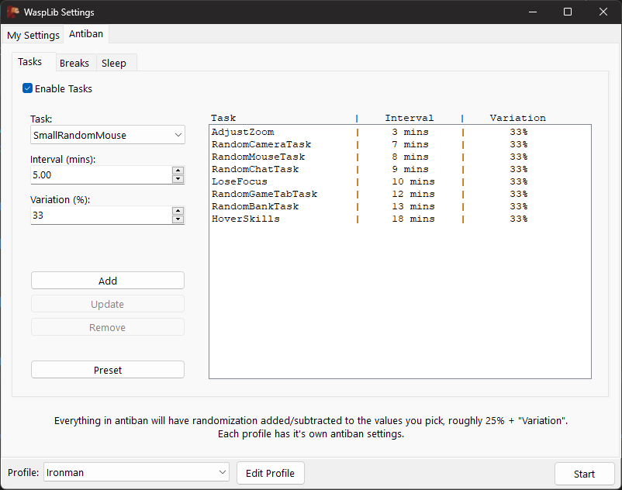The image size is (622, 490).
Task: Click the WaspLib app icon in title bar
Action: tap(13, 12)
